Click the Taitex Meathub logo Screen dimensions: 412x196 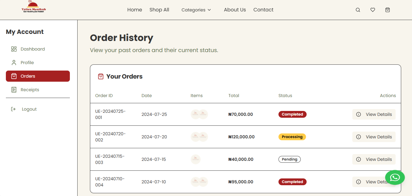tap(33, 7)
